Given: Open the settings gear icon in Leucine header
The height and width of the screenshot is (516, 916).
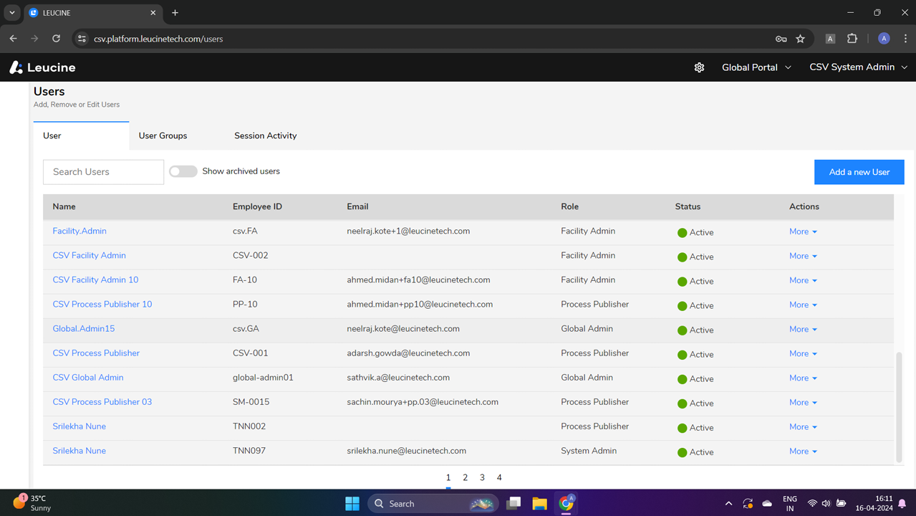Looking at the screenshot, I should tap(699, 67).
